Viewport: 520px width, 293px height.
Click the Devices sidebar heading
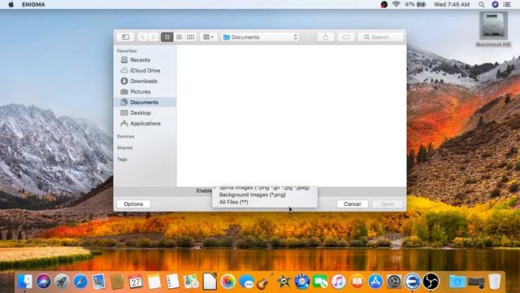(125, 137)
